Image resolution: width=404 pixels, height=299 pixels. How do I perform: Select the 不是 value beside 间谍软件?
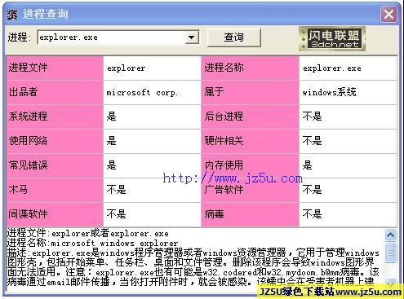click(152, 214)
